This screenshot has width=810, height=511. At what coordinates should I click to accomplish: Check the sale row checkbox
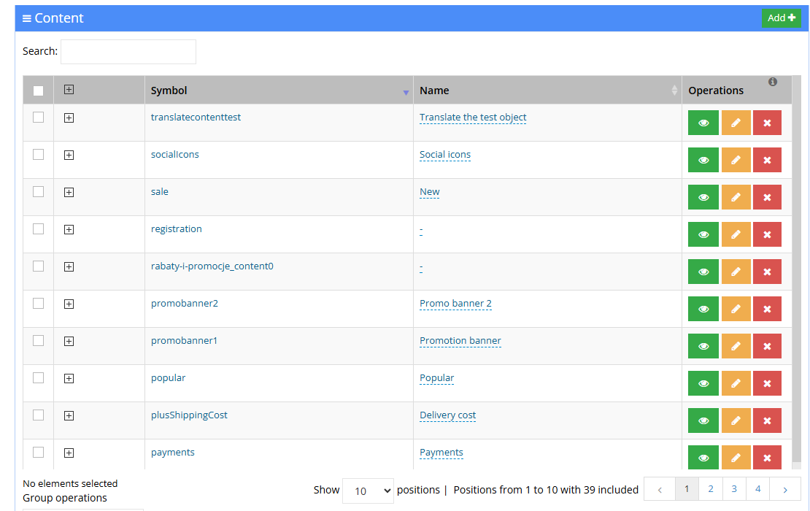(x=38, y=192)
